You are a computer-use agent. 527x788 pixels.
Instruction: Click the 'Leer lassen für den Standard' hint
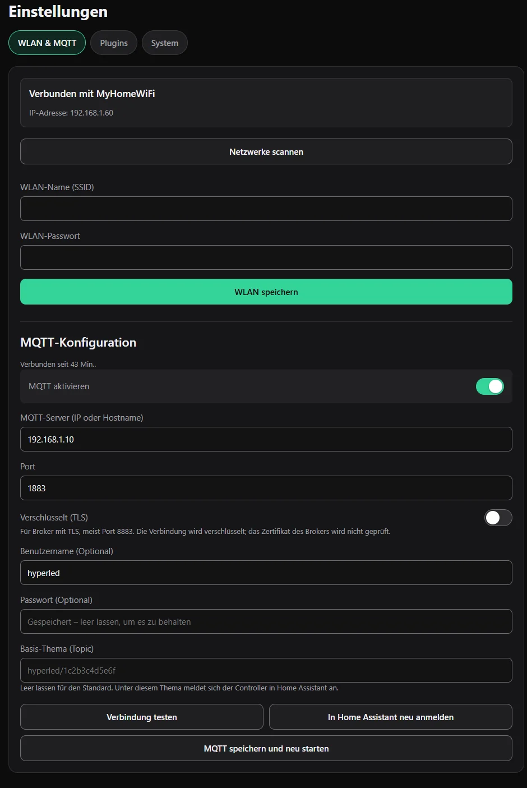coord(179,688)
